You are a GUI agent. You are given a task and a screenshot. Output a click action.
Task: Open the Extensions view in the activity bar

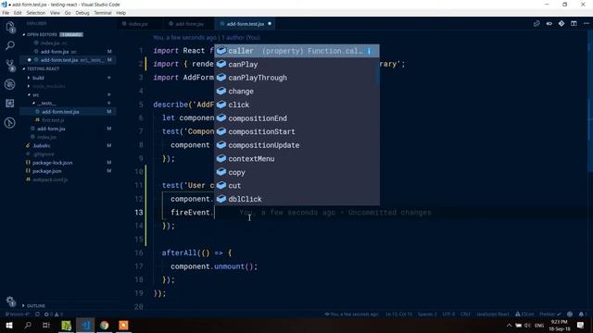(10, 103)
